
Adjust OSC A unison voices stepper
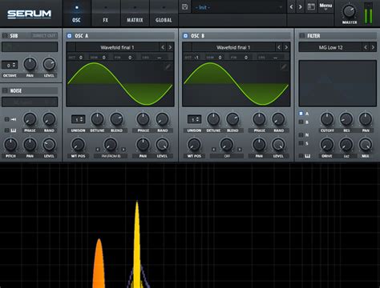point(78,120)
